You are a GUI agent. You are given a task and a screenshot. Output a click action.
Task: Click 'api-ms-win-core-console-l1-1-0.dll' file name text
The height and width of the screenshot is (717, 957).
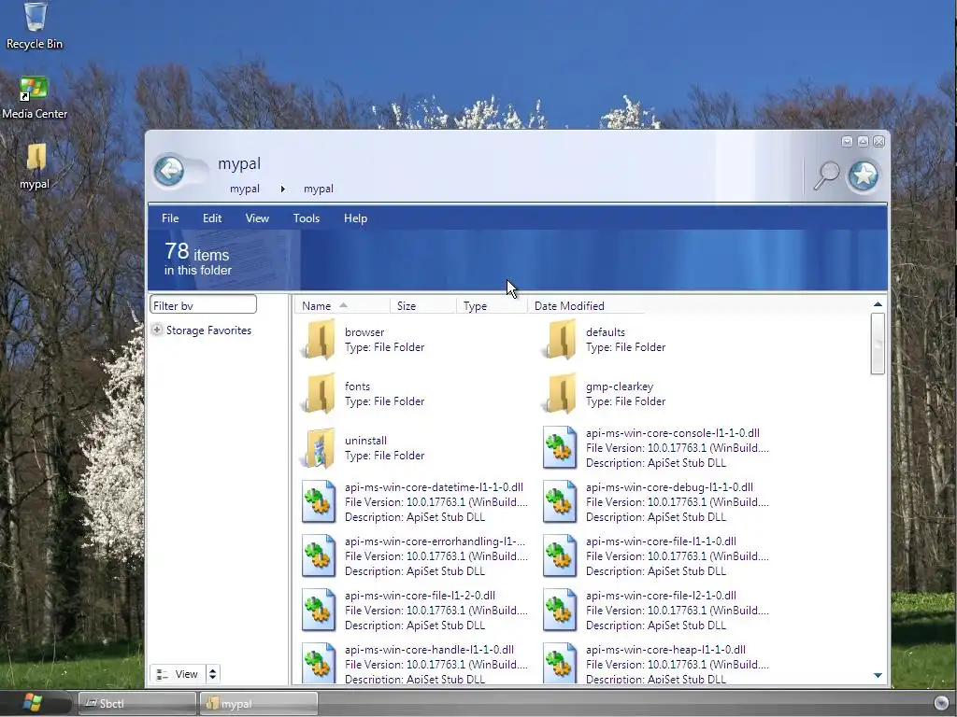[x=673, y=433]
